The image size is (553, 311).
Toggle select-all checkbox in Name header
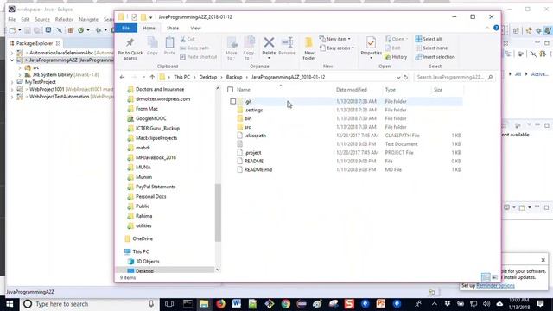[231, 90]
